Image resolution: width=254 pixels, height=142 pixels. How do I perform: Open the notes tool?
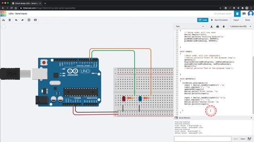pyautogui.click(x=29, y=20)
